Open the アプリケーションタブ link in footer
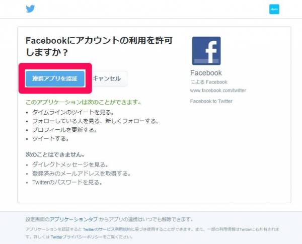The height and width of the screenshot is (244, 302). [74, 219]
